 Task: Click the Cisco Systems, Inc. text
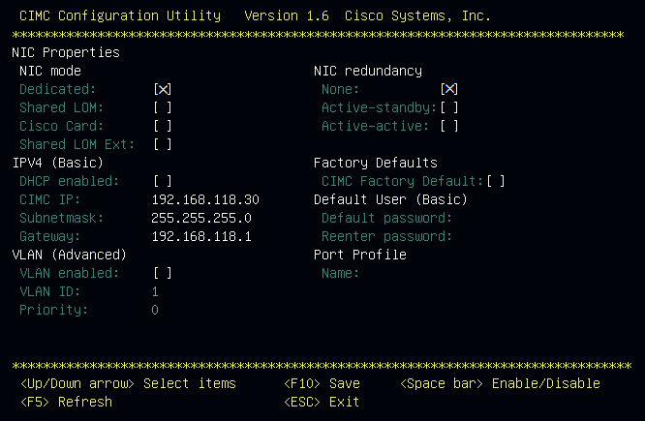[417, 16]
